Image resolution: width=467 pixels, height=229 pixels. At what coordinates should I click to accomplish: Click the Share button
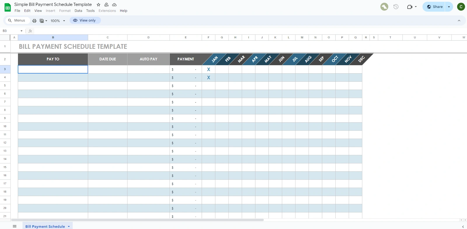[434, 7]
